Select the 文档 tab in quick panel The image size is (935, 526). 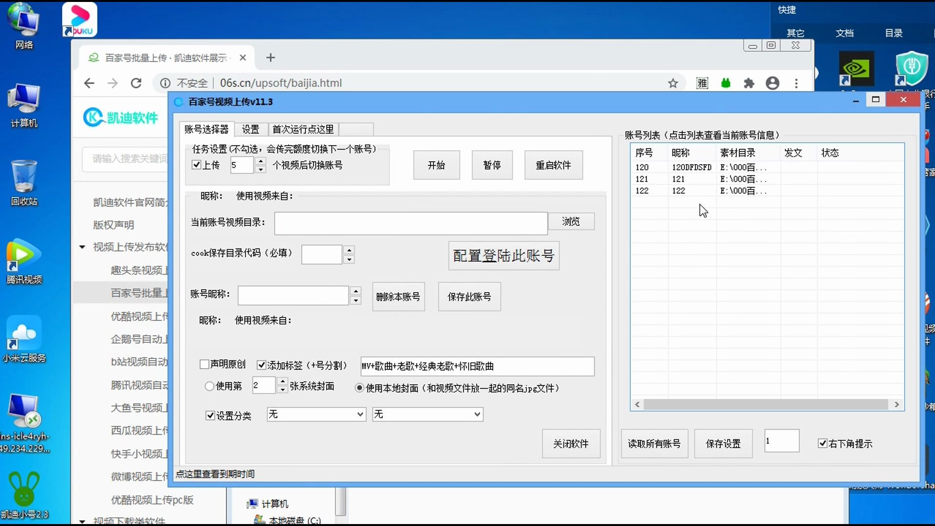(844, 33)
